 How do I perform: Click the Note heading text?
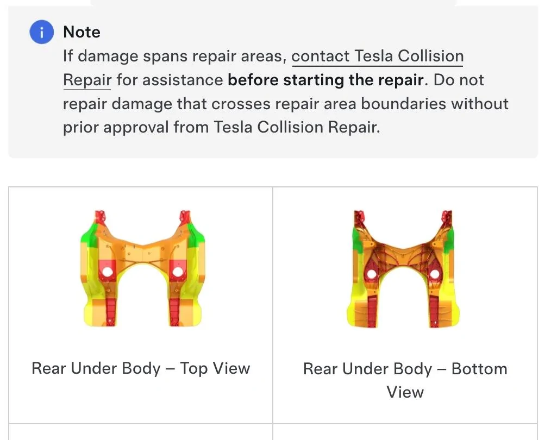tap(82, 32)
